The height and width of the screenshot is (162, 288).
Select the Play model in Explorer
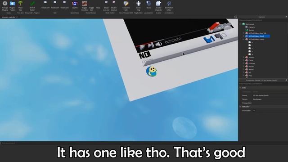coord(250,76)
